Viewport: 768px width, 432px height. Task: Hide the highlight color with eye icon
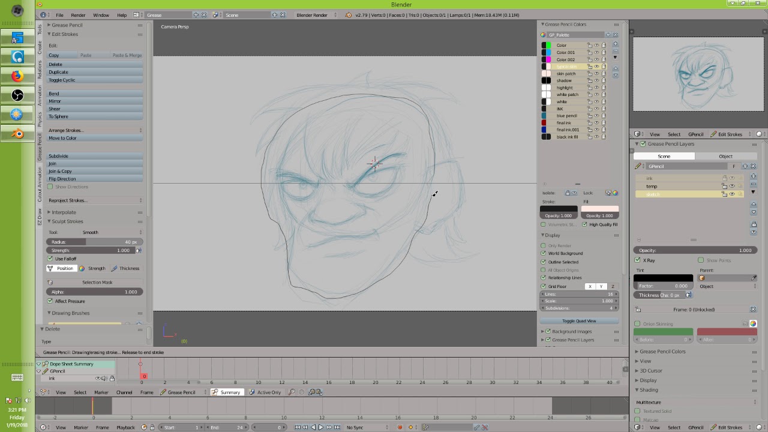(x=597, y=88)
